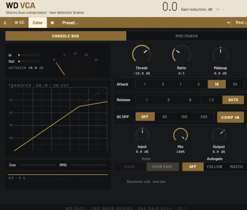Set Release to 1.2
This screenshot has height=210, width=247.
click(211, 100)
